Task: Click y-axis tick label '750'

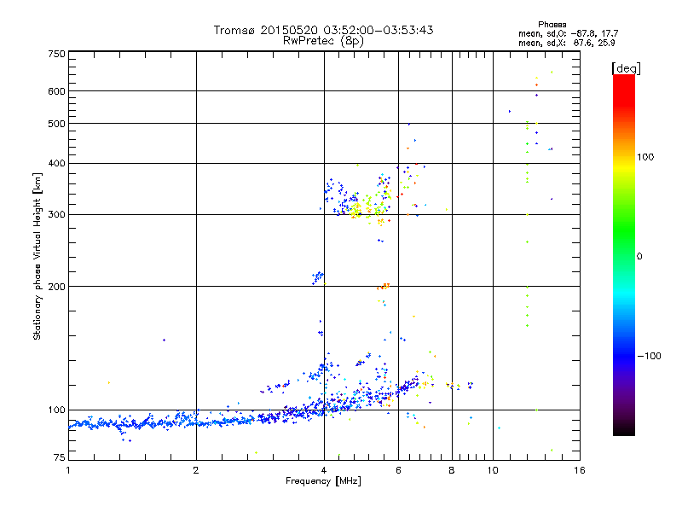Action: (56, 54)
